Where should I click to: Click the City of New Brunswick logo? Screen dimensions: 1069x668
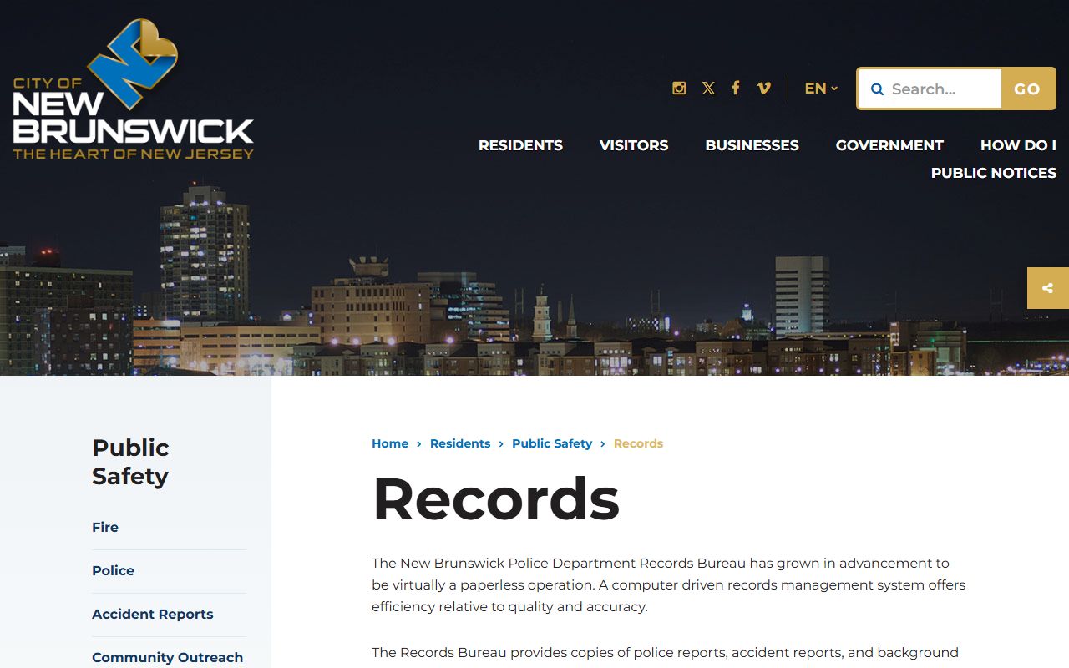click(x=134, y=89)
